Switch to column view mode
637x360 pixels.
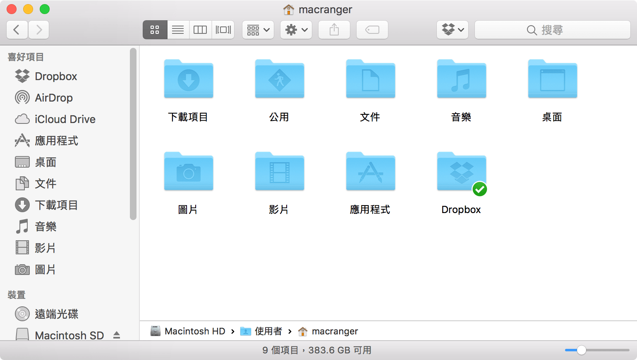click(200, 29)
